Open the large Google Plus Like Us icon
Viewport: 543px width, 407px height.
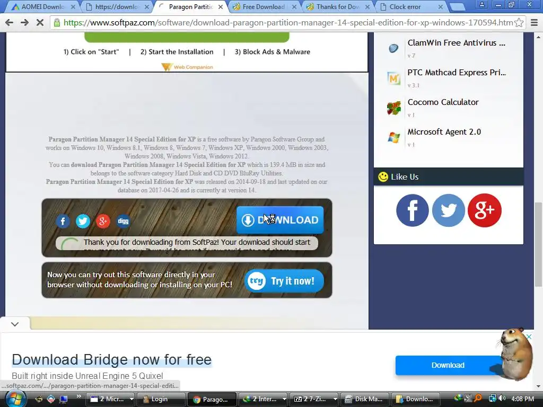point(485,210)
